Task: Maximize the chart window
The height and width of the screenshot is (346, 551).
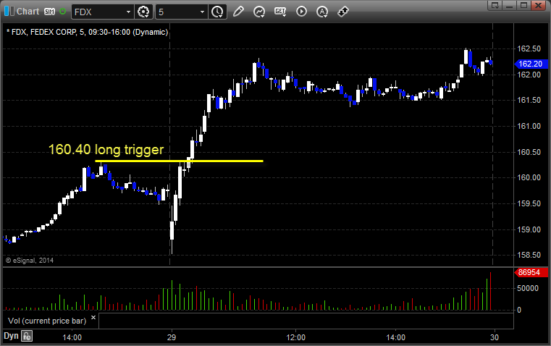Action: point(523,5)
